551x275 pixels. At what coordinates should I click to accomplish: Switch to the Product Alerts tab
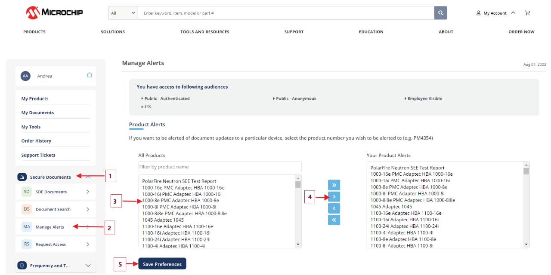coord(147,124)
